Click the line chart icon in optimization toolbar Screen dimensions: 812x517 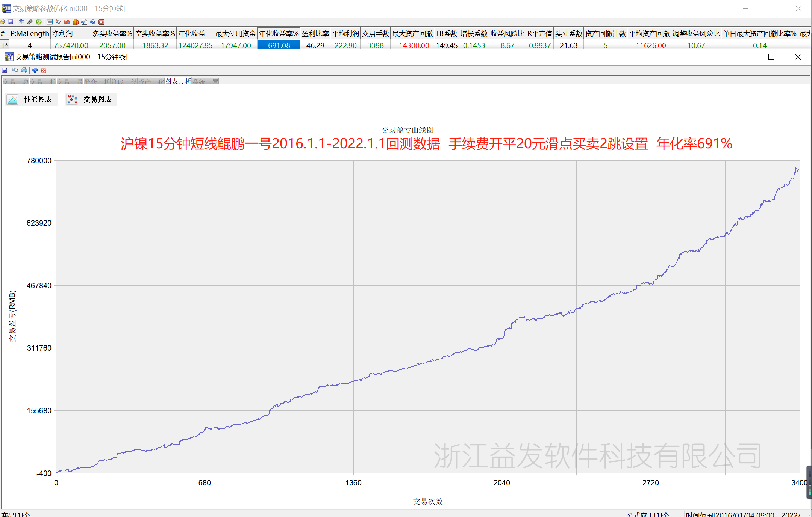(58, 22)
